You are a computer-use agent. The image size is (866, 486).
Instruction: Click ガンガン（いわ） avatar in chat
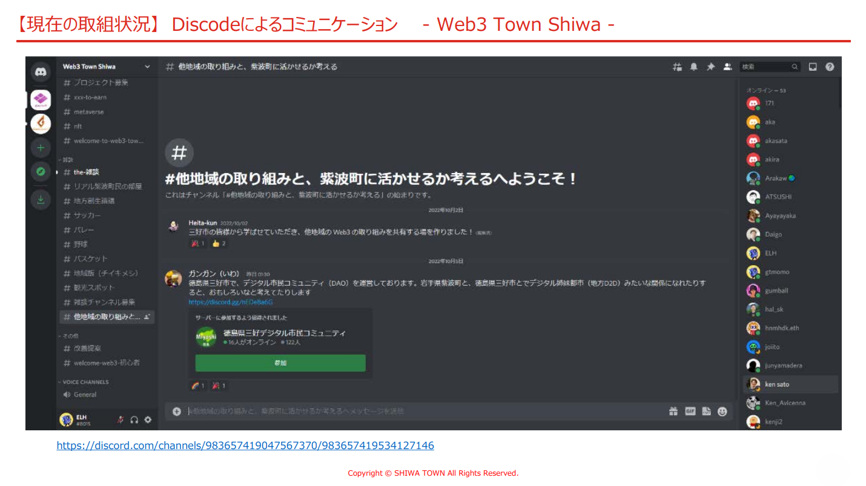tap(174, 278)
